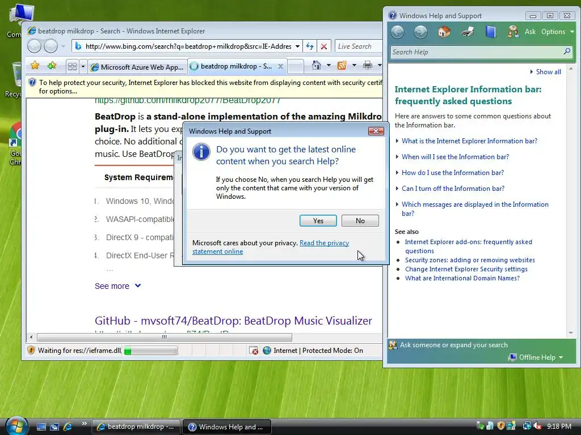581x435 pixels.
Task: Open the Options dropdown in Help
Action: [x=558, y=32]
